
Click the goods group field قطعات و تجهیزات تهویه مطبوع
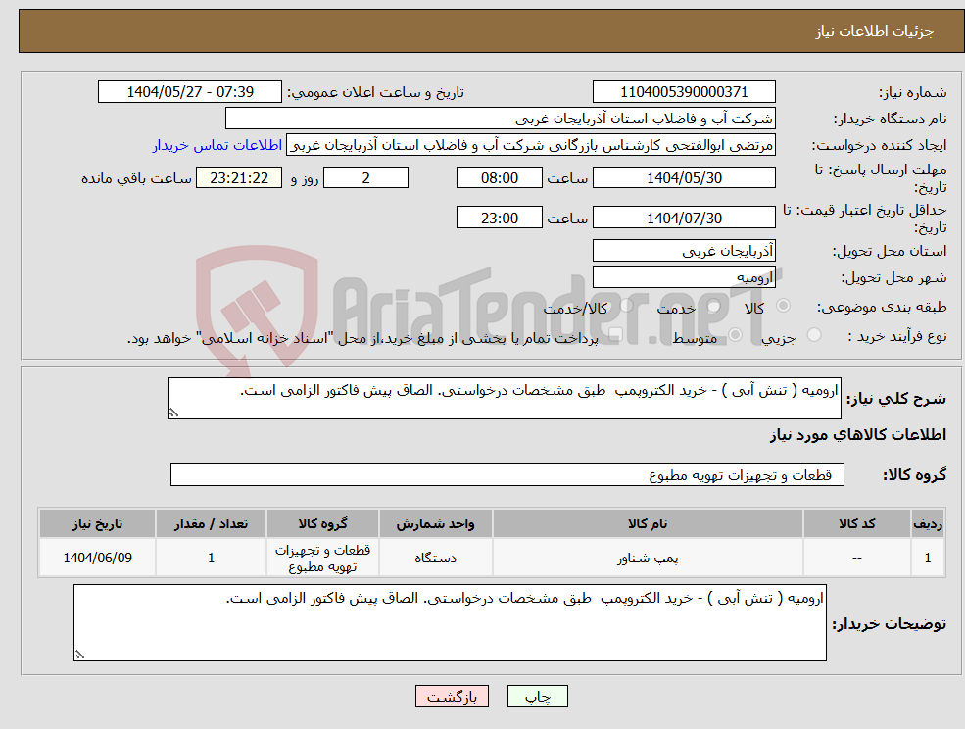click(x=507, y=474)
